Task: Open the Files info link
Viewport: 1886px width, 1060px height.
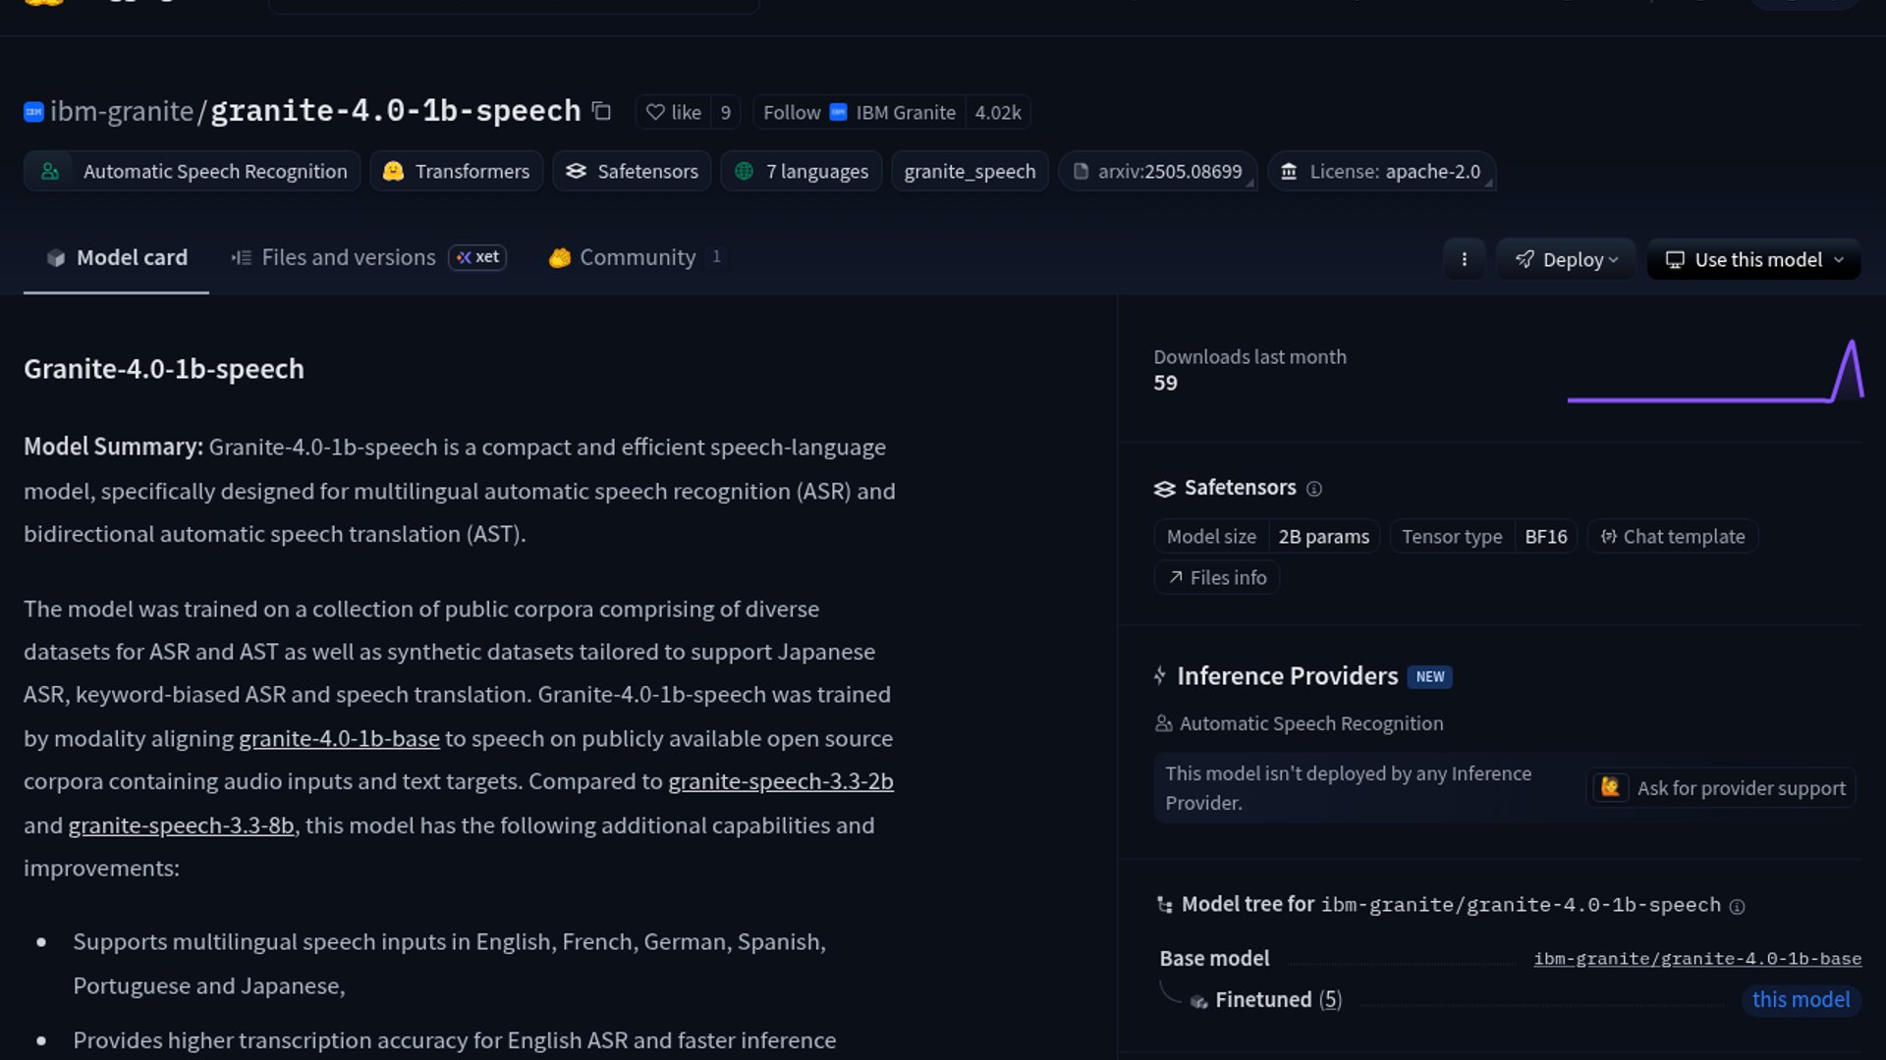Action: (x=1216, y=578)
